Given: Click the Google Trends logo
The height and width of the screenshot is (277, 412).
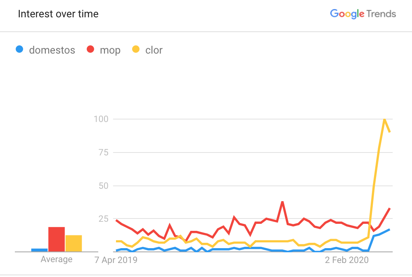Looking at the screenshot, I should coord(363,14).
